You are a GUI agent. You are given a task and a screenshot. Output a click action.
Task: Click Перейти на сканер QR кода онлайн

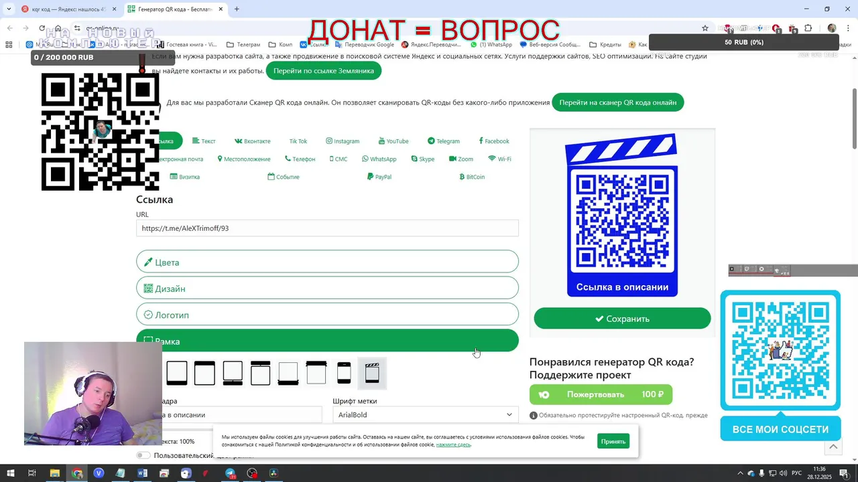618,102
